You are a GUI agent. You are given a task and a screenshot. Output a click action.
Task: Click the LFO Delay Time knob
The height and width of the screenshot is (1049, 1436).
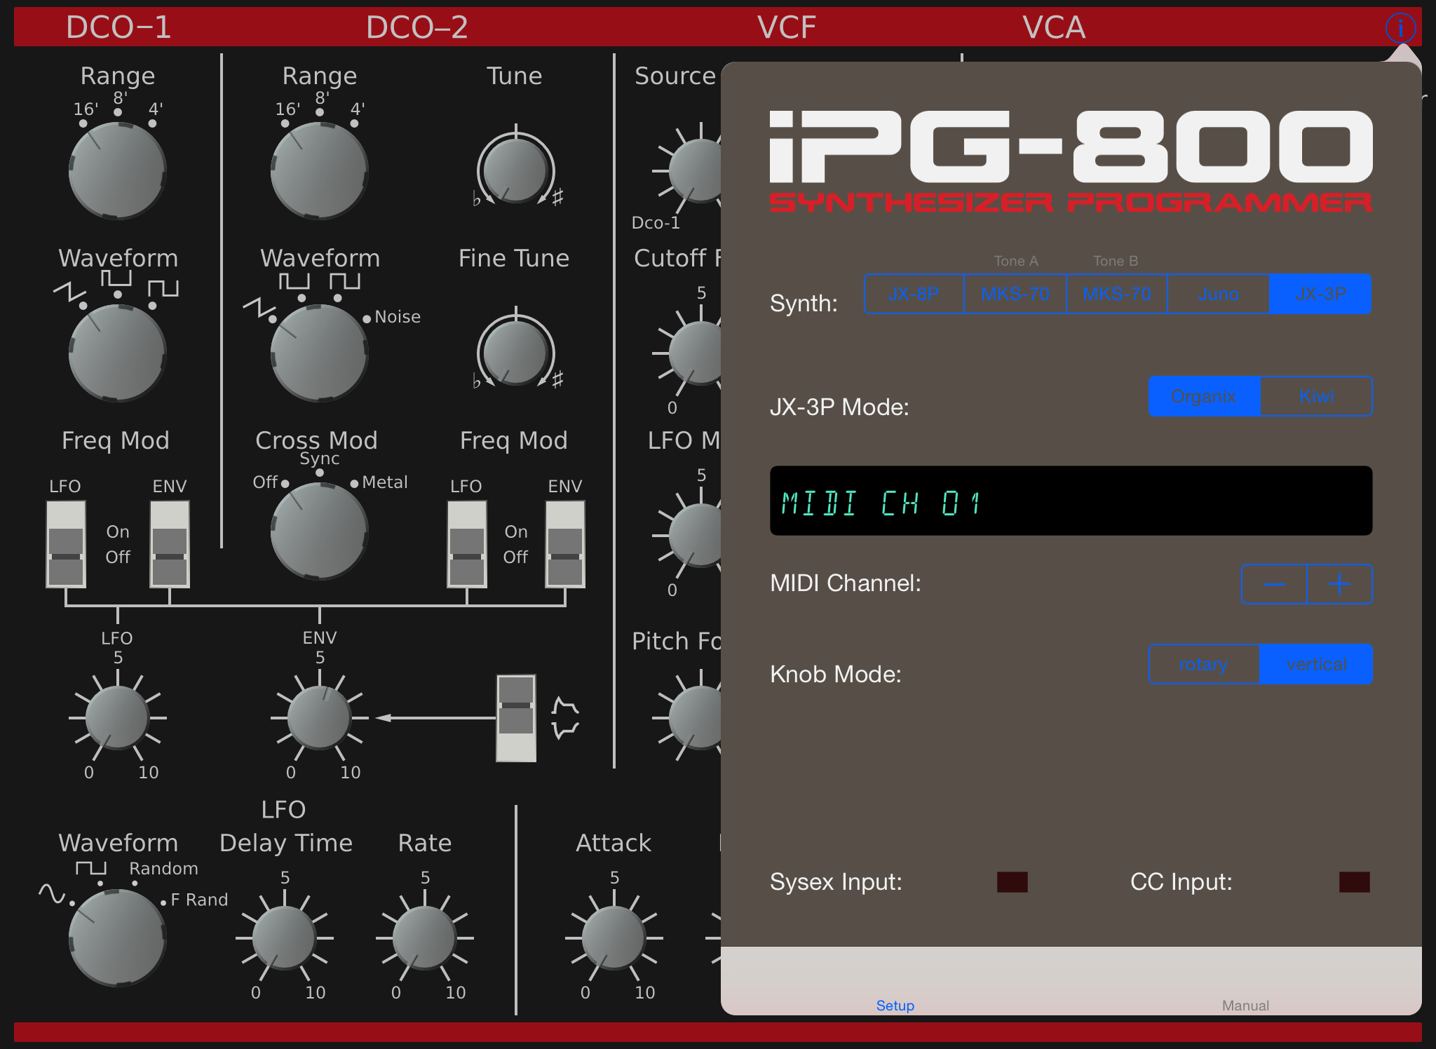tap(284, 938)
